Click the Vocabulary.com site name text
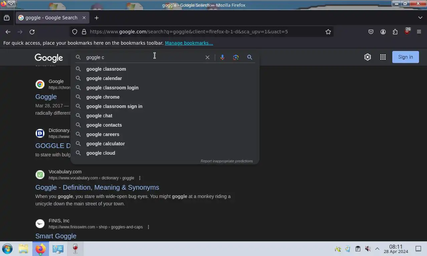 (65, 172)
